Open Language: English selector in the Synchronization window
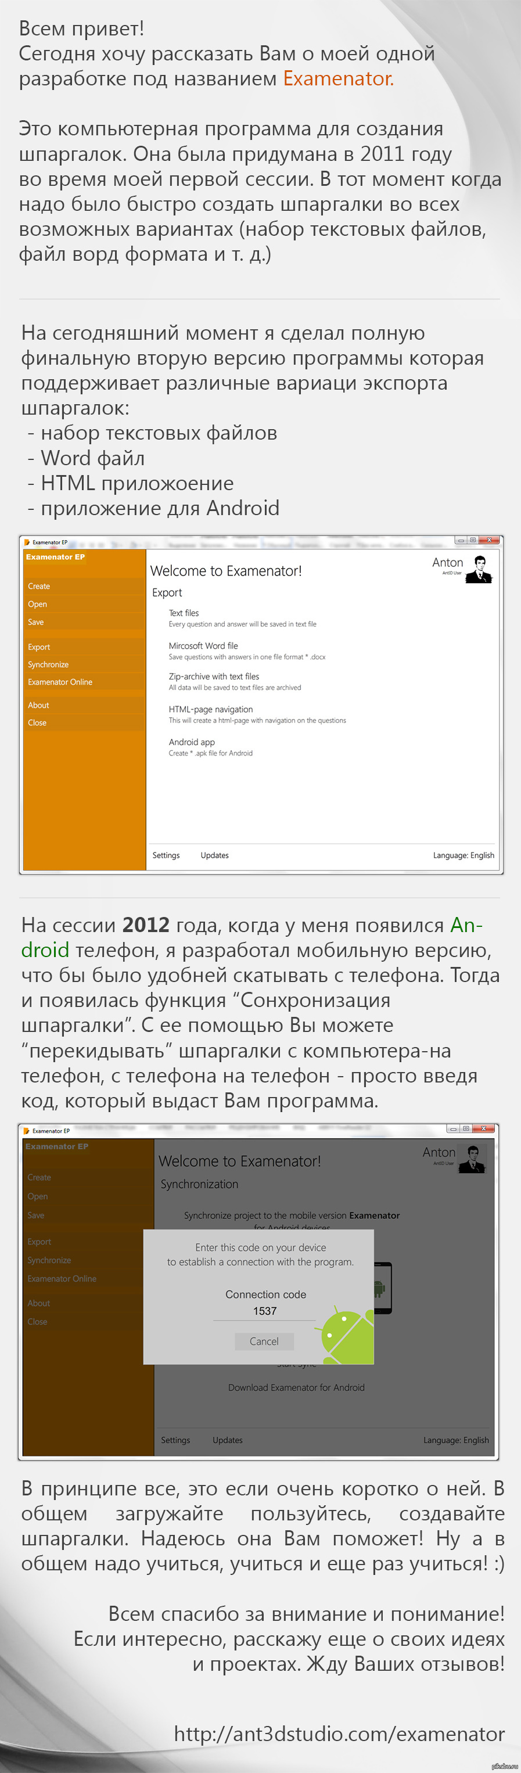The width and height of the screenshot is (521, 1773). coord(455,1440)
